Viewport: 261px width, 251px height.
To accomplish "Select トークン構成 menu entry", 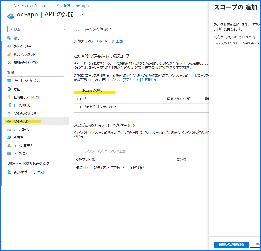I will pos(22,105).
